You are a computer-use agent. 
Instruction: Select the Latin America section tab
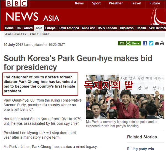pos(69,28)
